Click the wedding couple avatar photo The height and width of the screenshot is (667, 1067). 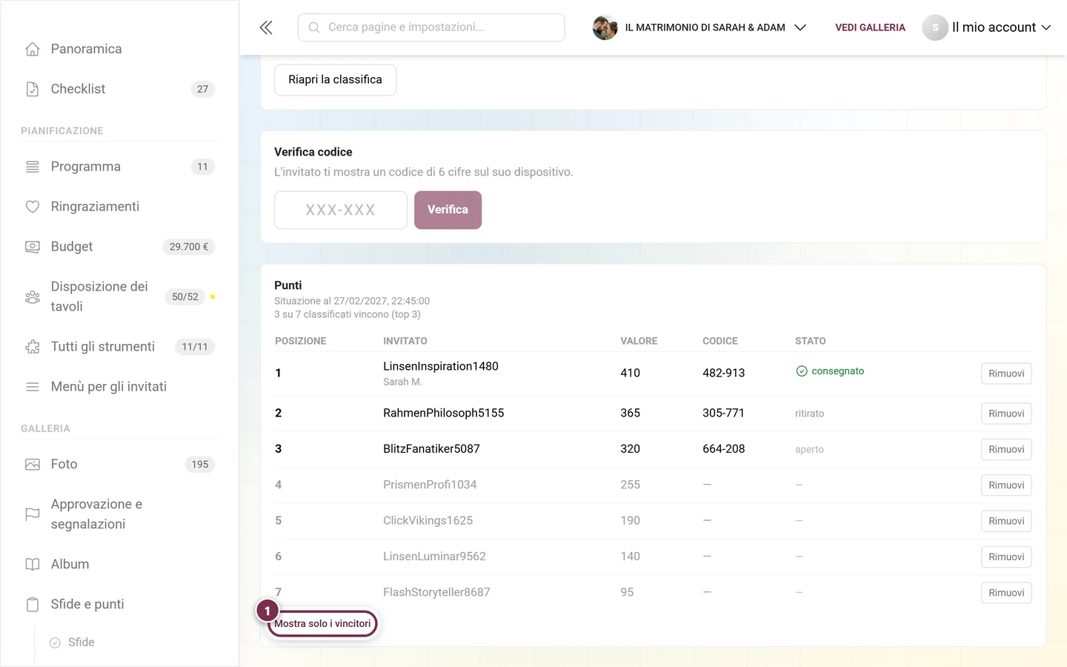click(x=605, y=27)
